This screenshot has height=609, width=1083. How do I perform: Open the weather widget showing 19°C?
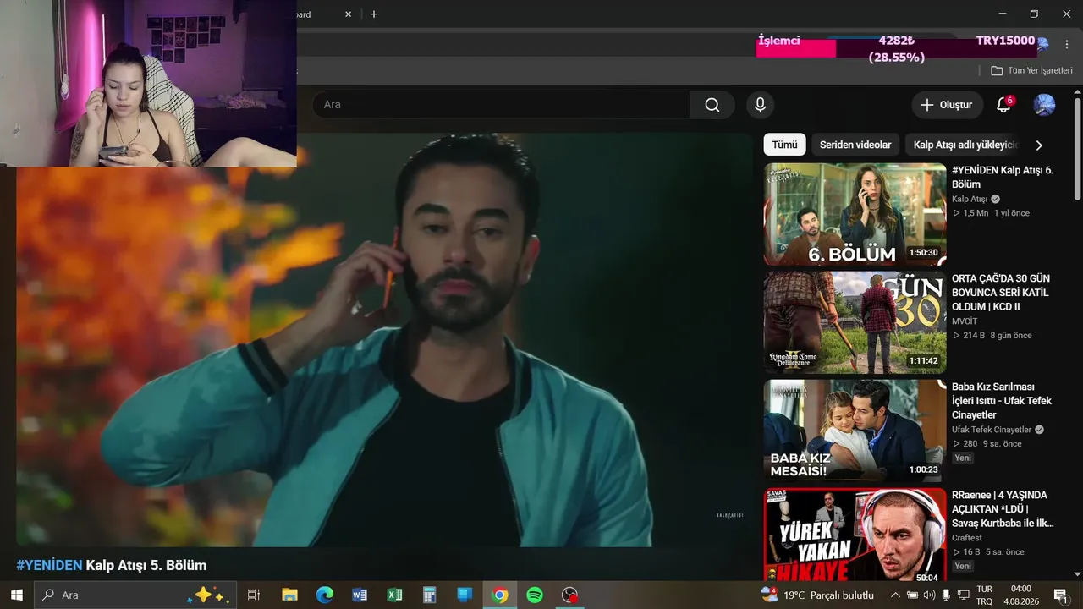click(817, 595)
